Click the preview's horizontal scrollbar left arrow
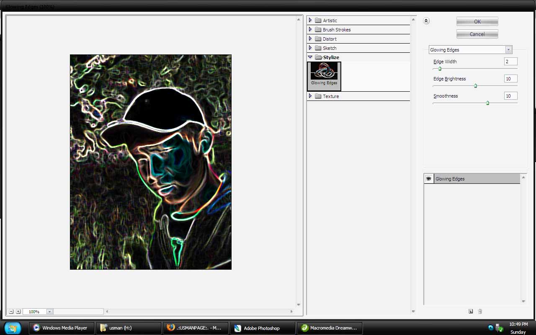The height and width of the screenshot is (335, 536). click(107, 312)
